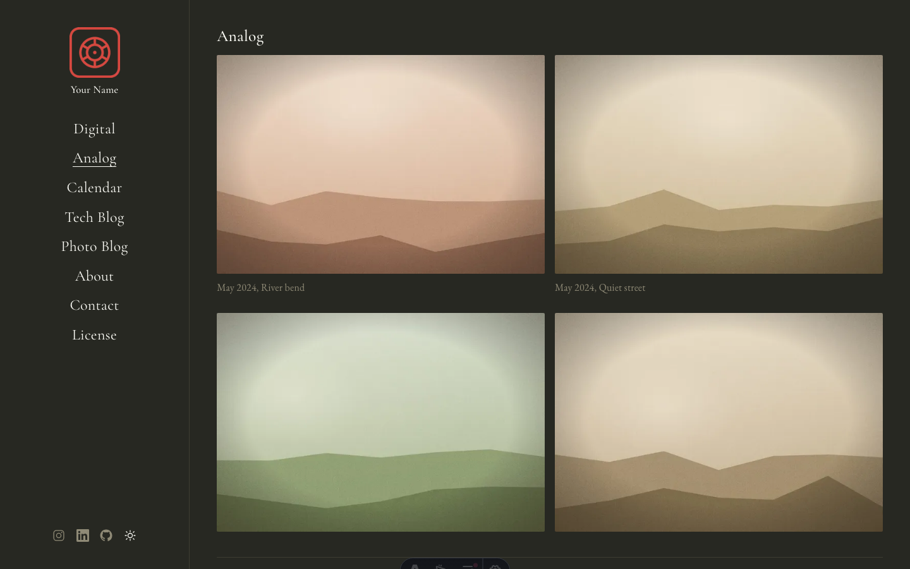Open the License page
910x569 pixels.
pos(94,335)
